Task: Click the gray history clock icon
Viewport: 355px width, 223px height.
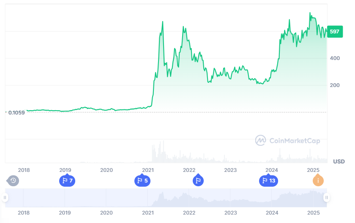Action: (13, 180)
